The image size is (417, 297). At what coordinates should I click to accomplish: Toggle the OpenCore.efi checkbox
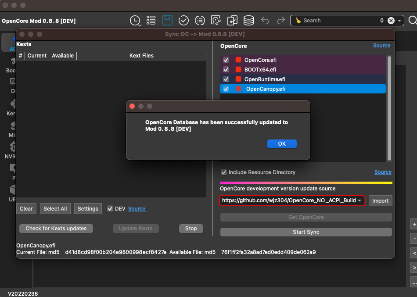pos(226,60)
